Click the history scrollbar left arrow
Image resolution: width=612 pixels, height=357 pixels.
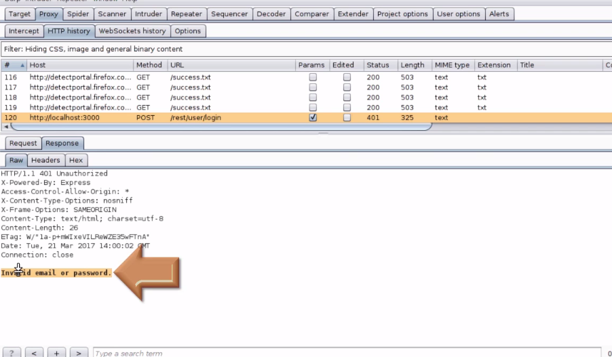[x=6, y=127]
